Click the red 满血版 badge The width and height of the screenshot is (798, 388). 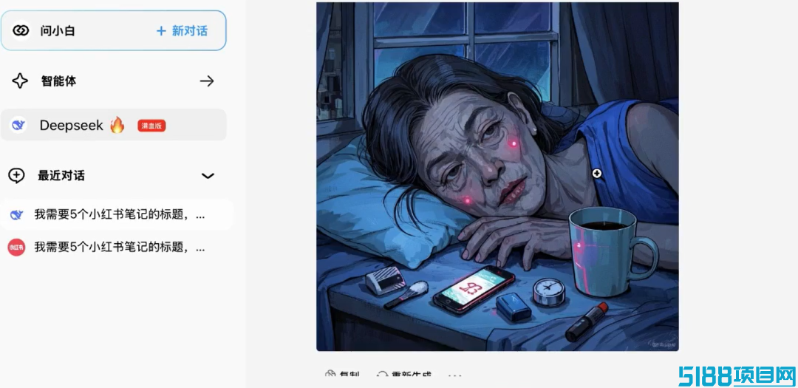(x=151, y=125)
